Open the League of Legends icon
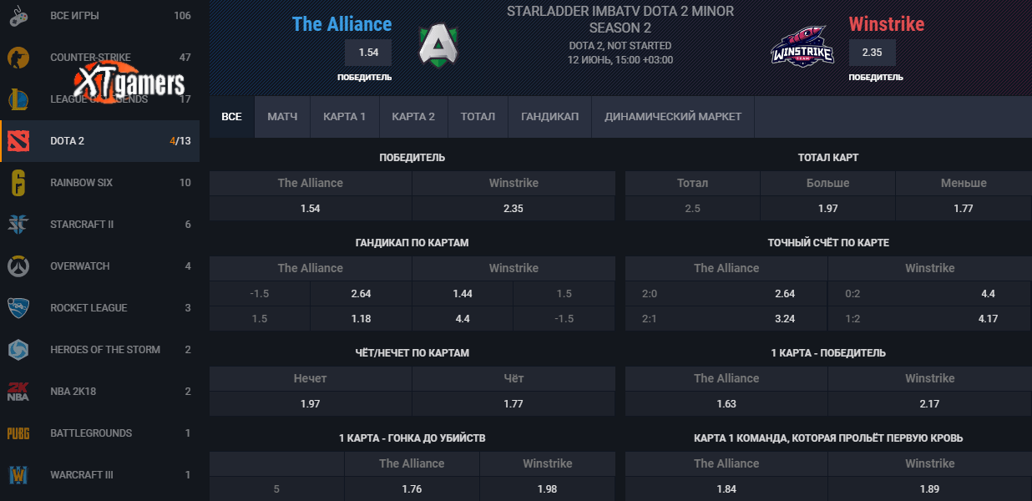The height and width of the screenshot is (501, 1032). click(x=18, y=99)
